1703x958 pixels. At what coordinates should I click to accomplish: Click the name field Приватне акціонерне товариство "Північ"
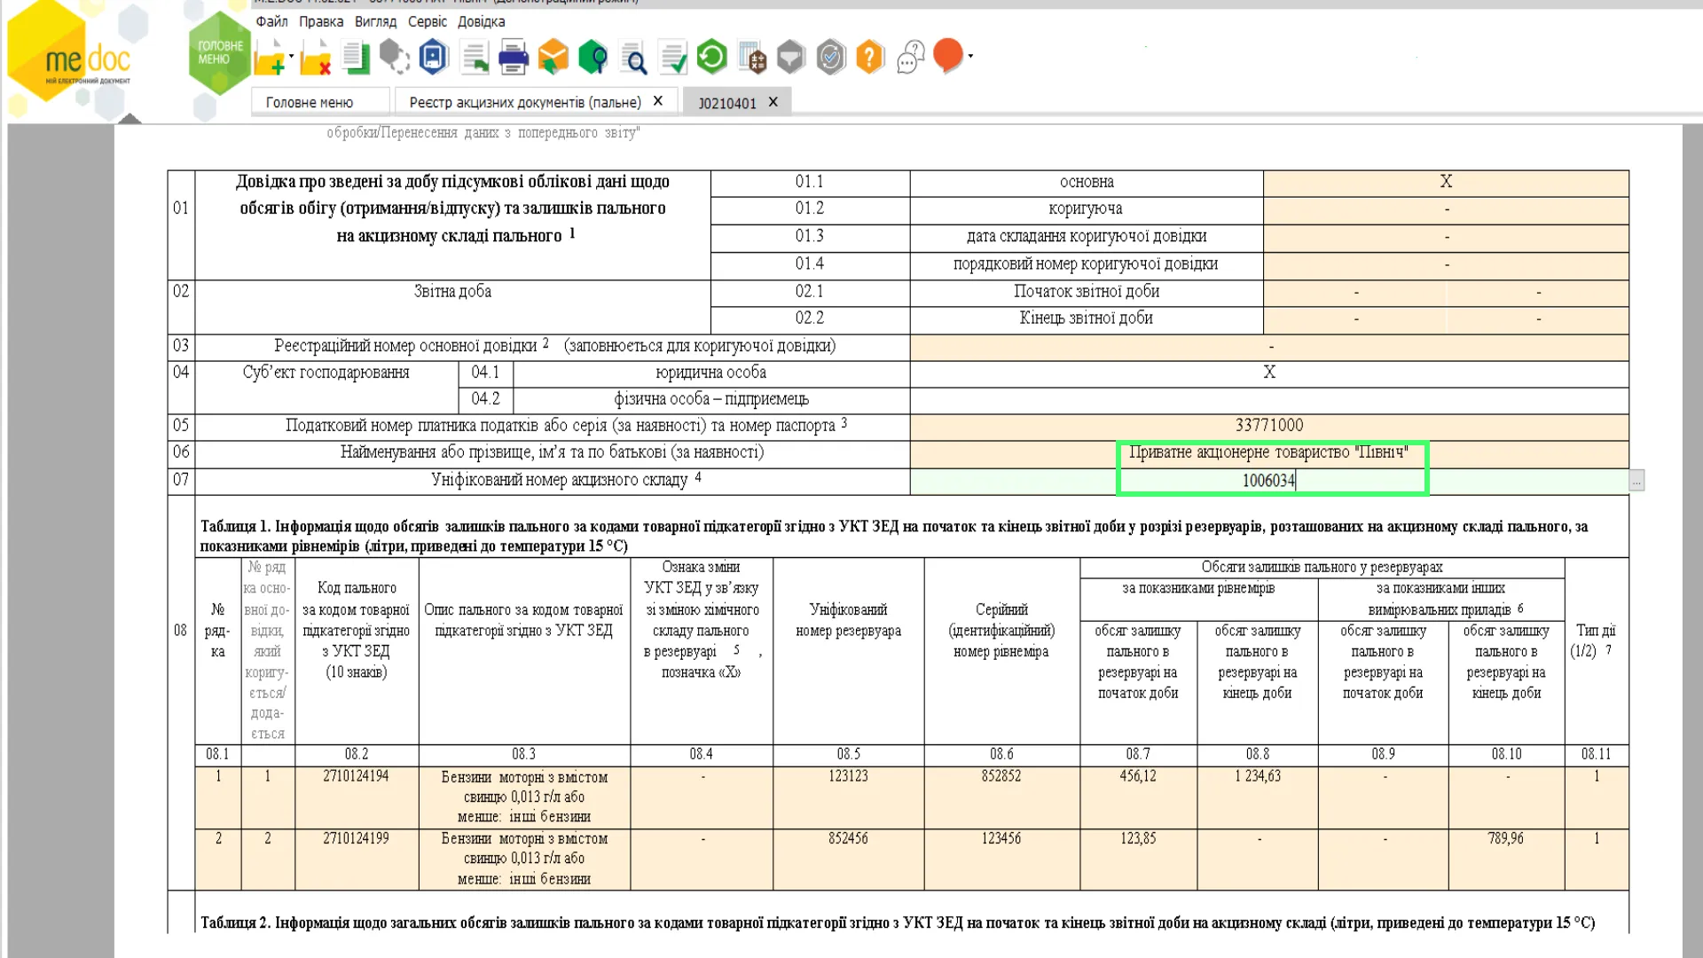point(1269,453)
